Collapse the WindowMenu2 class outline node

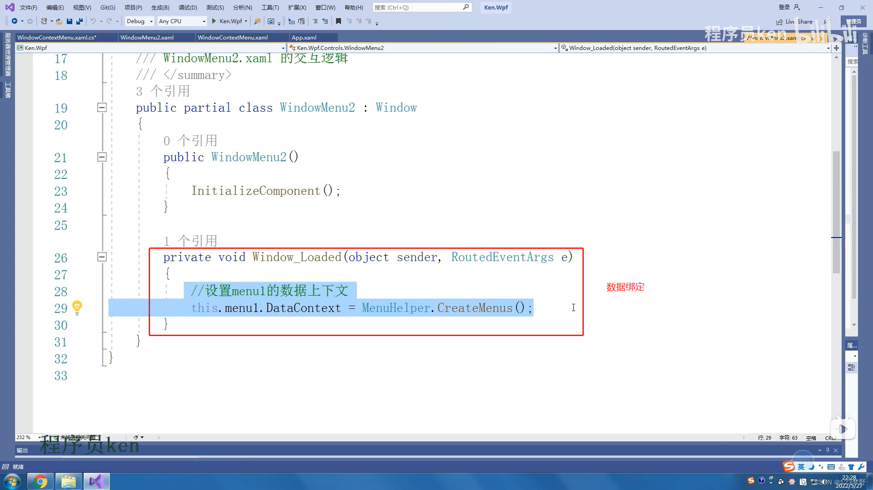point(102,108)
